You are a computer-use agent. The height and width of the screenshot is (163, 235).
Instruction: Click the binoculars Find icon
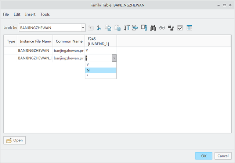[153, 28]
